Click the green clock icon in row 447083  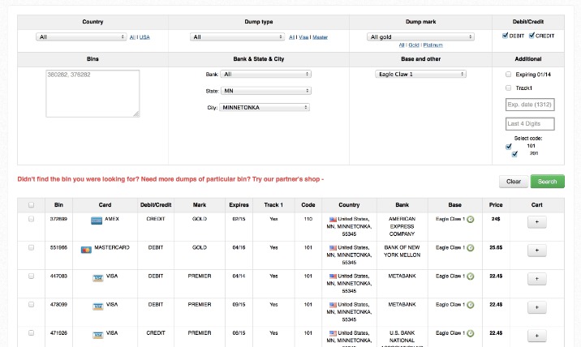(x=470, y=276)
